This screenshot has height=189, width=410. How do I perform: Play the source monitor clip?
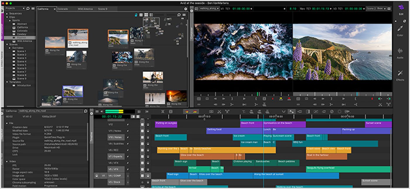tap(244, 99)
